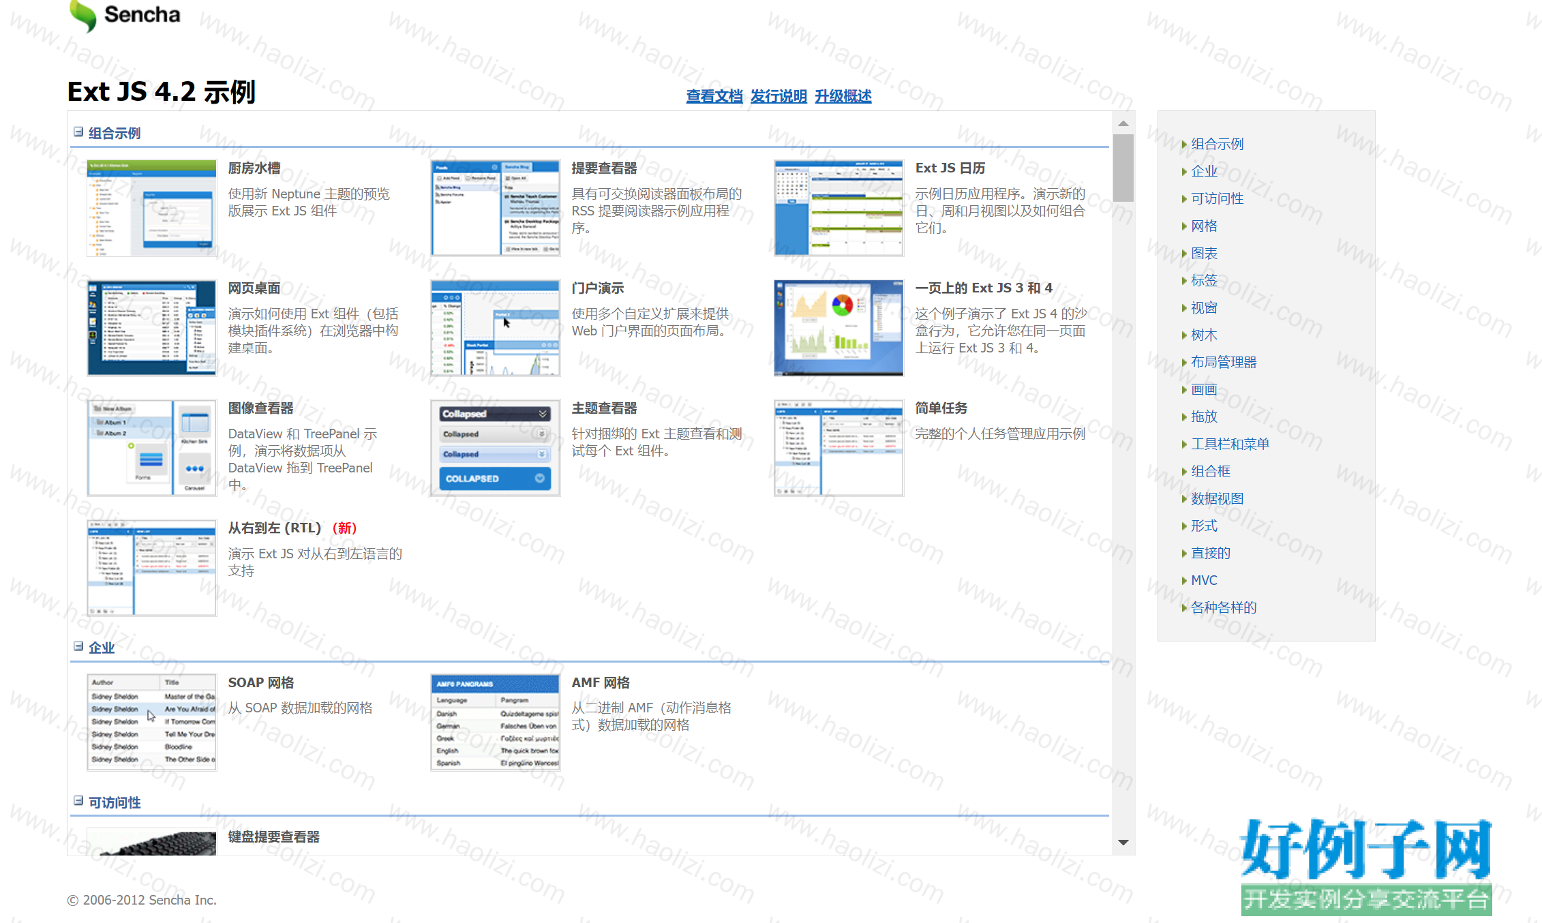Viewport: 1542px width, 923px height.
Task: Click the SOAP 网格 title
Action: pyautogui.click(x=261, y=683)
